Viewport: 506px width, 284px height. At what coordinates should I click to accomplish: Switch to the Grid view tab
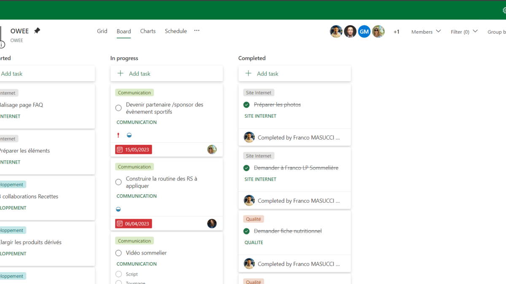click(x=102, y=31)
